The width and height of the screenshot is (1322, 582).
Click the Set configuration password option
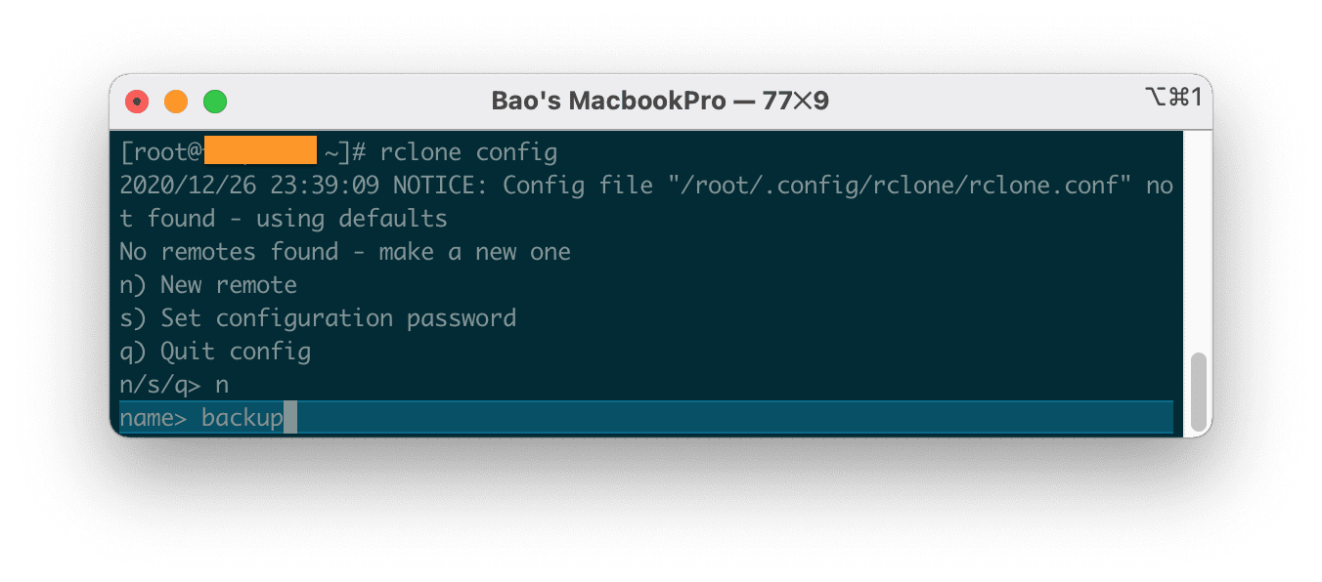click(318, 317)
